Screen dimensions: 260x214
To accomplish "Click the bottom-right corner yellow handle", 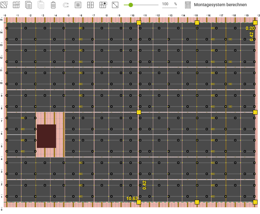I will 255,202.
